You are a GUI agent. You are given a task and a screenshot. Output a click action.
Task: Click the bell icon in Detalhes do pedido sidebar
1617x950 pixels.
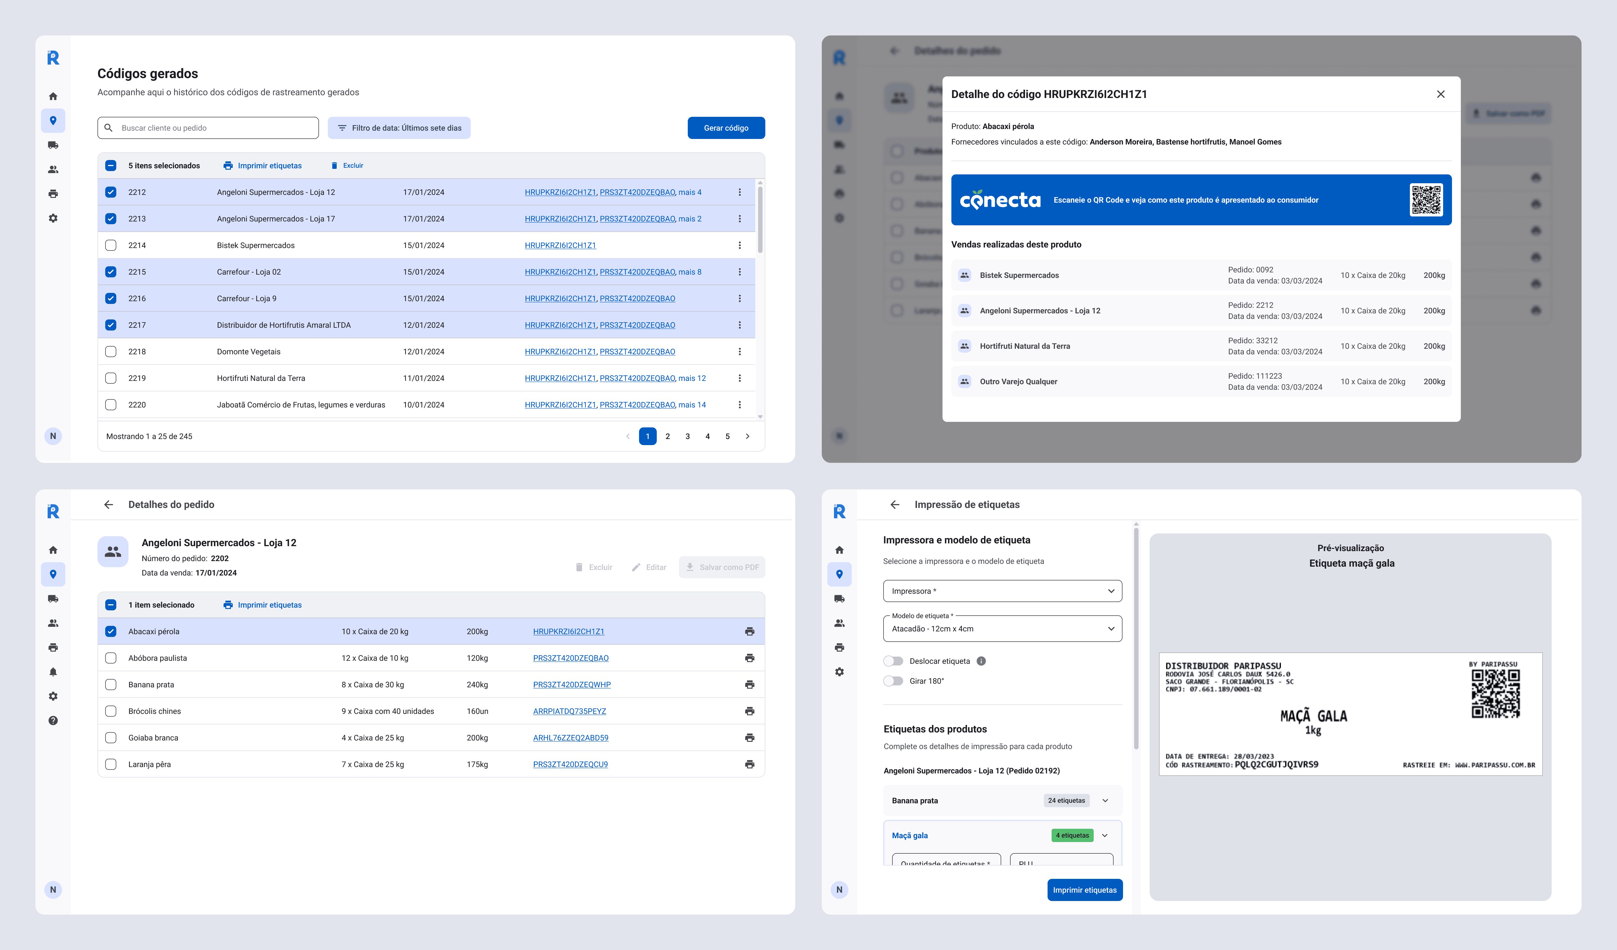coord(53,672)
